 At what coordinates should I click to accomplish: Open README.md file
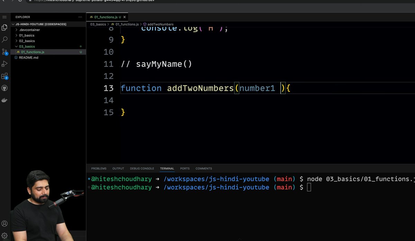click(28, 57)
